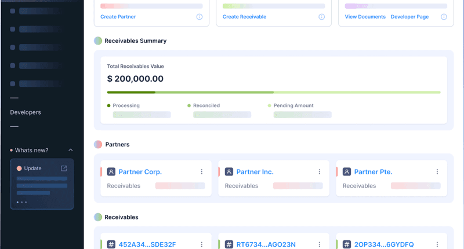Click the Total Receivables progress bar
464x249 pixels.
[x=274, y=92]
